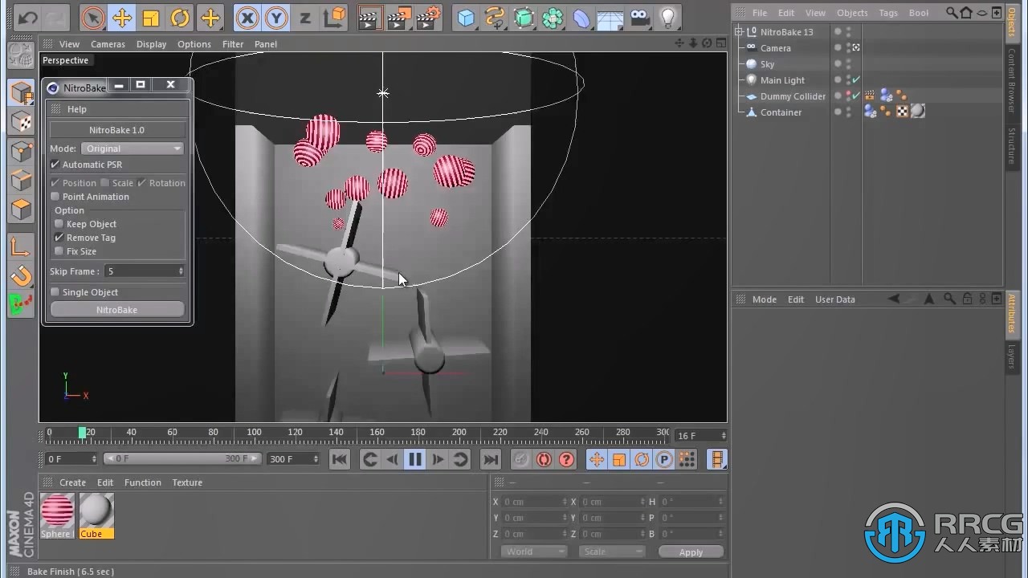This screenshot has height=578, width=1028.
Task: Toggle the Z axis lock
Action: pyautogui.click(x=305, y=17)
